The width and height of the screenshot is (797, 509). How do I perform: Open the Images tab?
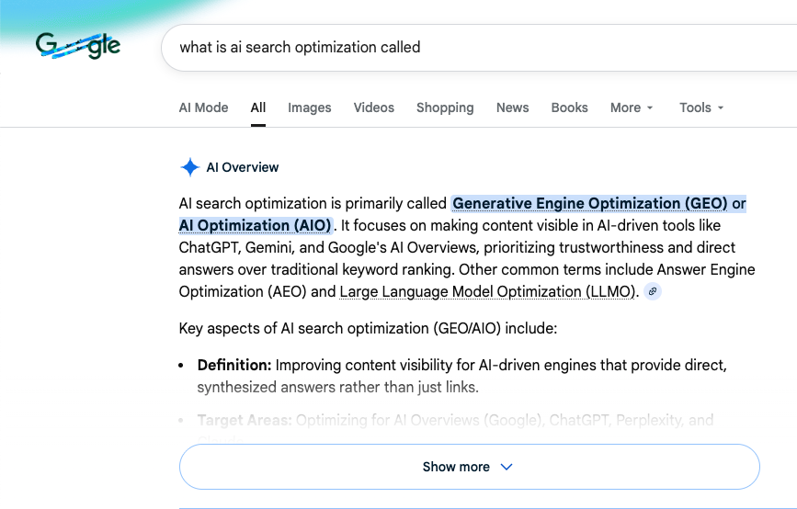[309, 107]
